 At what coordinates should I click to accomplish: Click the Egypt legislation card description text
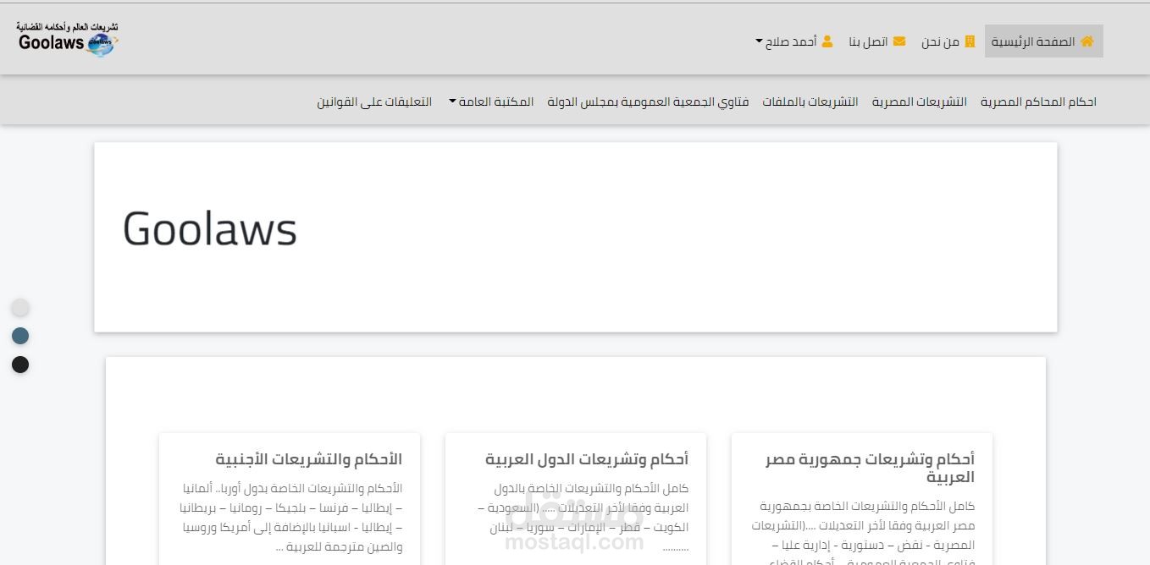(864, 531)
